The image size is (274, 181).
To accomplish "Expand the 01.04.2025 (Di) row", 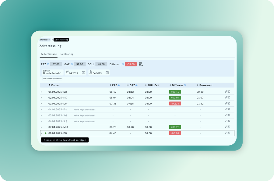I will point(41,92).
